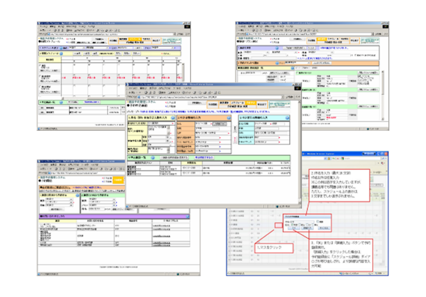This screenshot has width=426, height=297.
Task: Click help icon in top-right window's purple header
Action: 277,48
